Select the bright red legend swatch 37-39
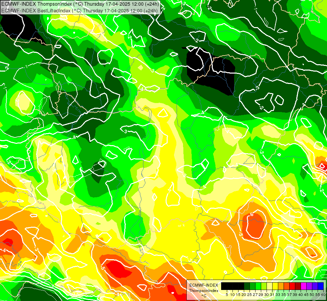Viewport: 327px width, 301px height. coord(292,286)
